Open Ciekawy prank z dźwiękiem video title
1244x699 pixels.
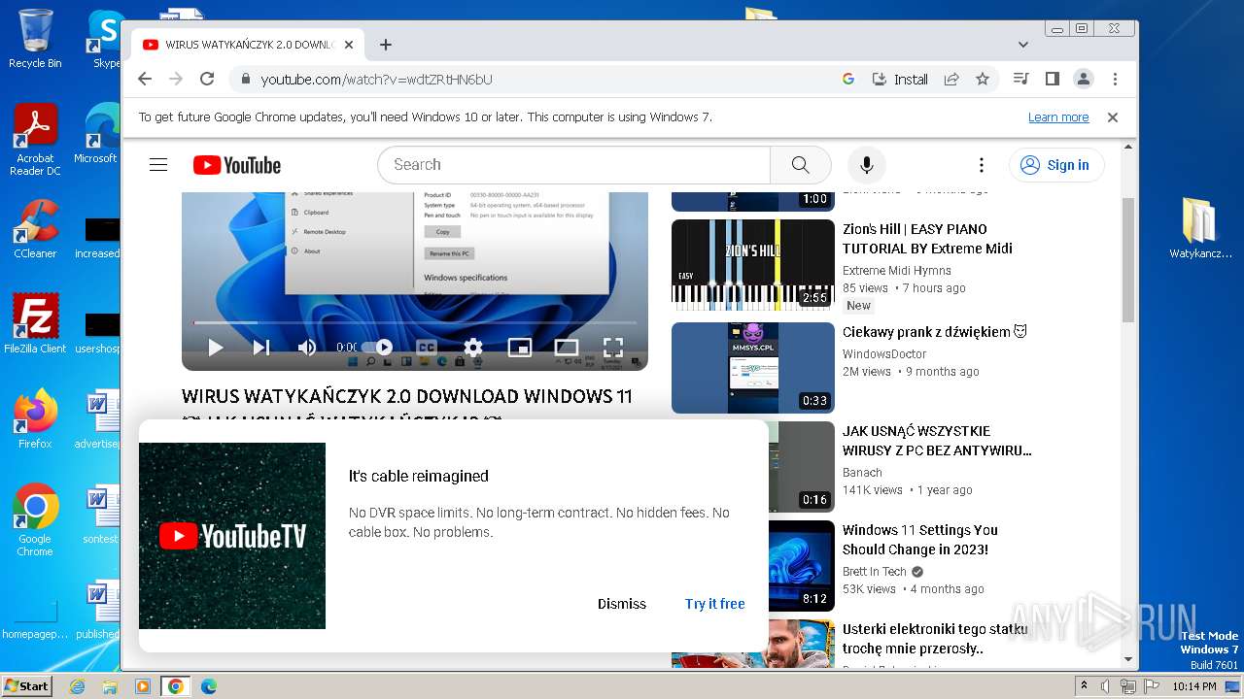(935, 332)
